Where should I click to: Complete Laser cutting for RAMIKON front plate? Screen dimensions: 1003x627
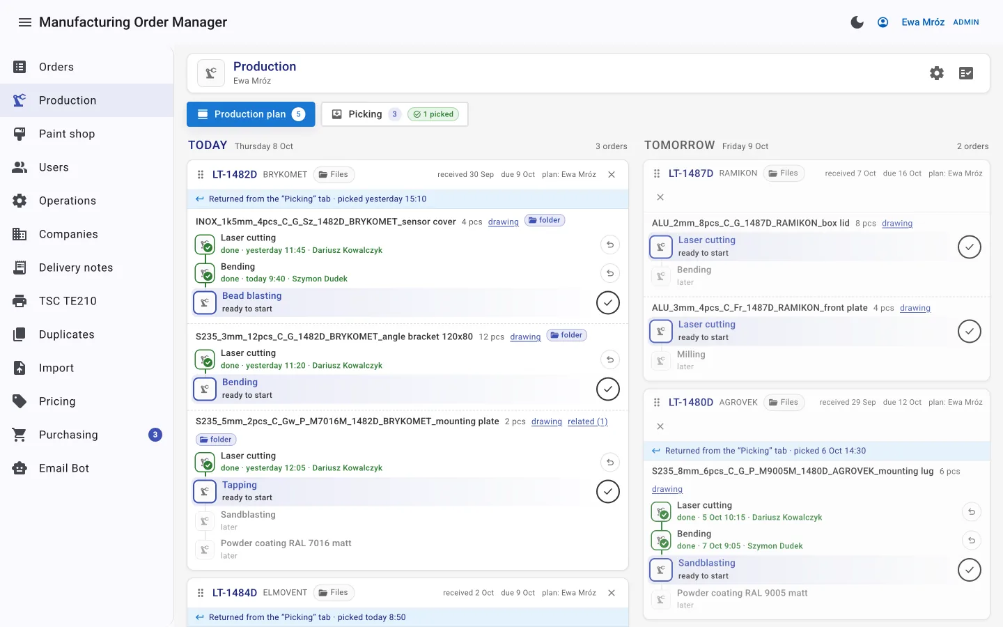click(970, 331)
